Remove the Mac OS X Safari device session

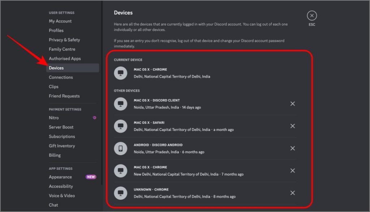[x=292, y=126]
